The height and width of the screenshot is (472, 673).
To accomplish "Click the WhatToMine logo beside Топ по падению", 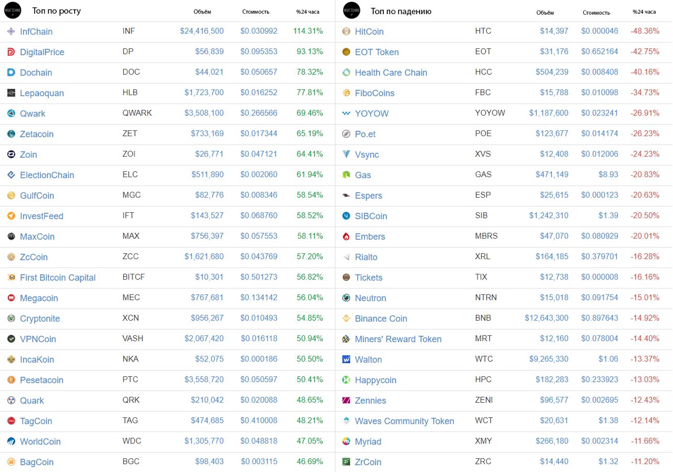I will 351,11.
